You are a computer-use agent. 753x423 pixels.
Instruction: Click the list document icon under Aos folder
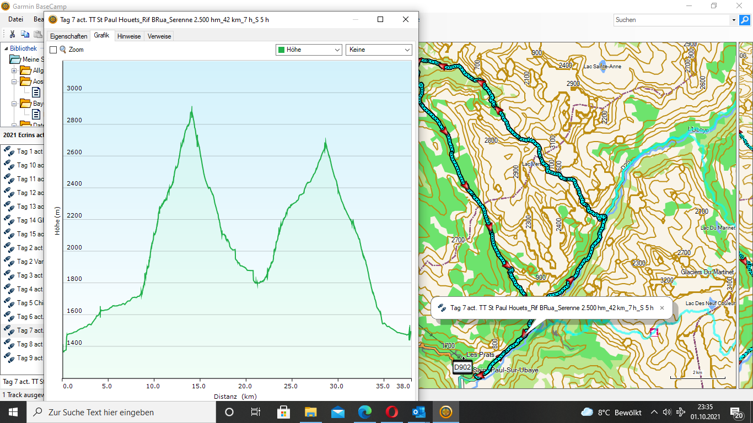(36, 93)
